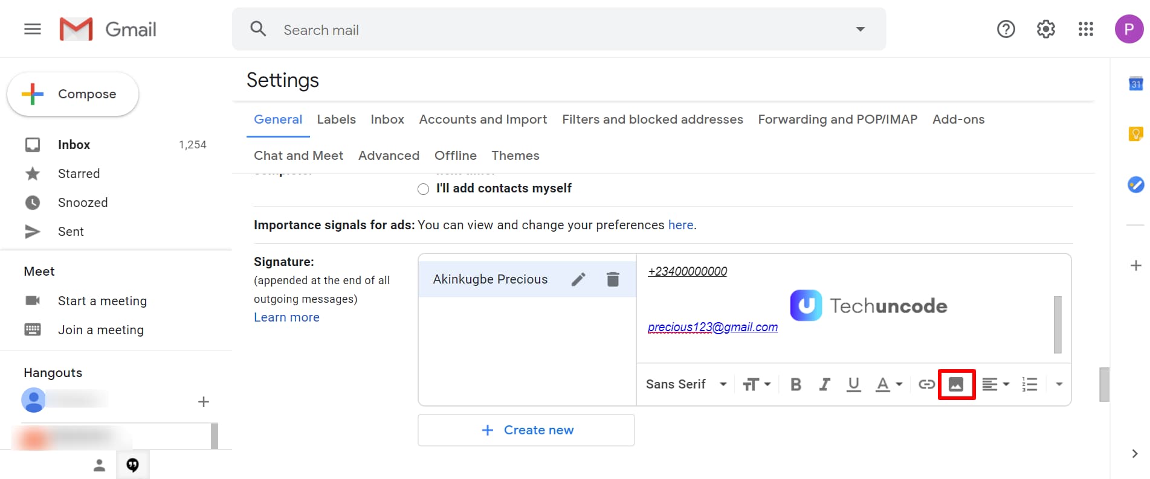Select "I'll add contacts myself" option

click(424, 189)
